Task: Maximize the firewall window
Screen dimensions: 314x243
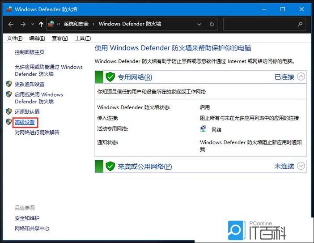Action: coord(283,9)
